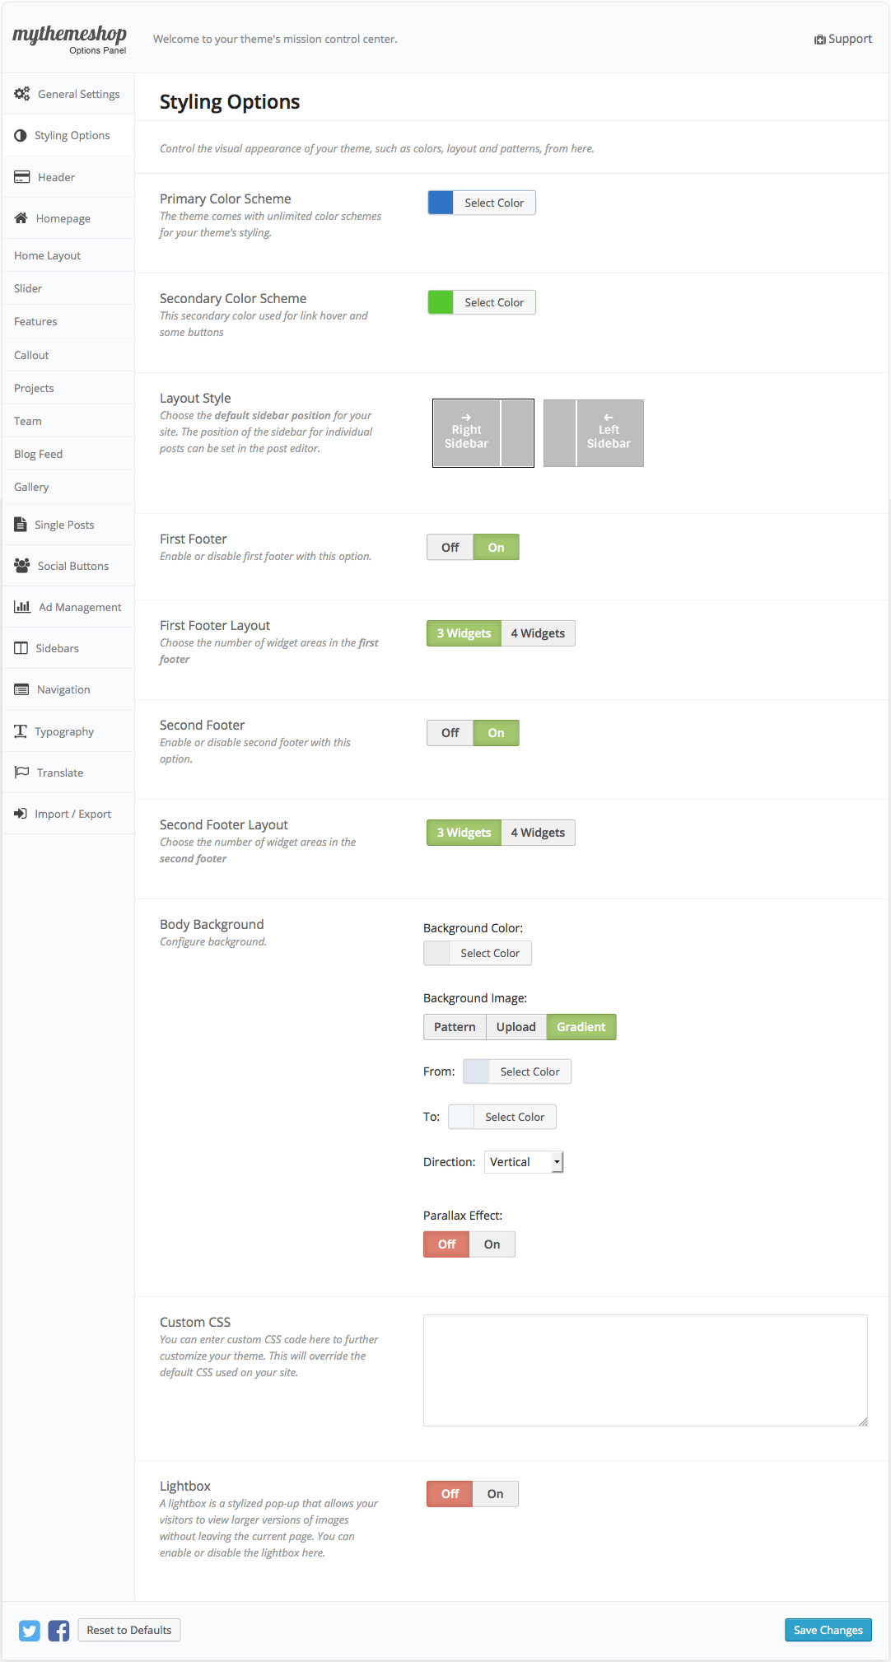Open the Sidebars menu item
The height and width of the screenshot is (1662, 891).
tap(57, 648)
